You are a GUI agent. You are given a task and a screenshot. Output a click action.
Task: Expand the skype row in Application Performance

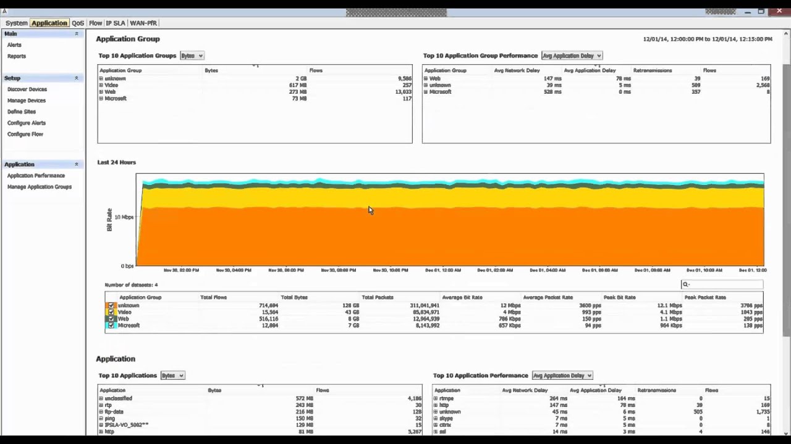click(x=436, y=419)
